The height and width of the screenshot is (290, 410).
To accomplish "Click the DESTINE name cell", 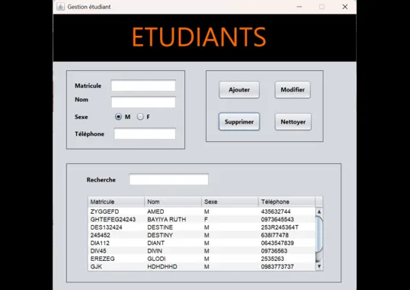I will pos(173,227).
